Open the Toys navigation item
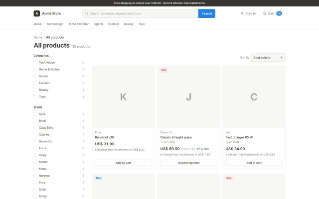Image resolution: width=319 pixels, height=199 pixels. 142,24
